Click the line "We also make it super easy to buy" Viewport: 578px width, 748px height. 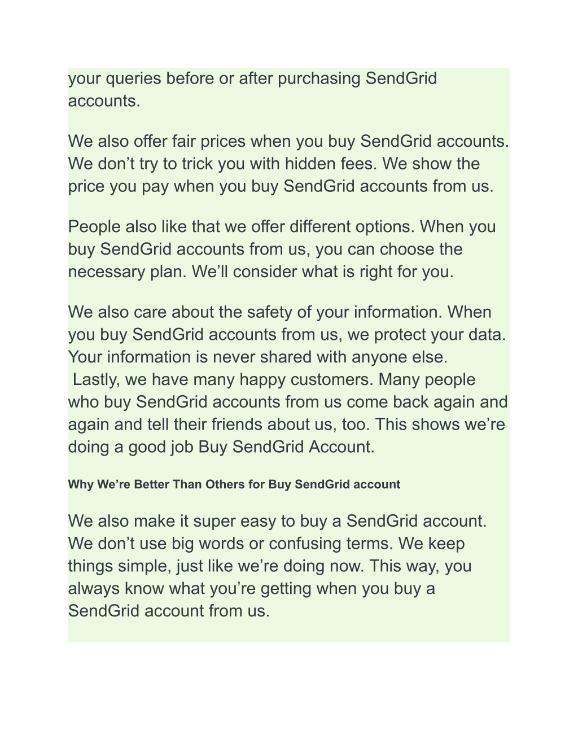click(277, 520)
